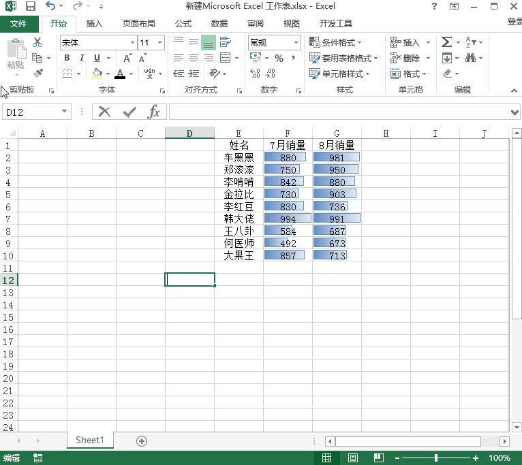The height and width of the screenshot is (465, 522).
Task: Switch to the 插入 tab
Action: click(95, 24)
